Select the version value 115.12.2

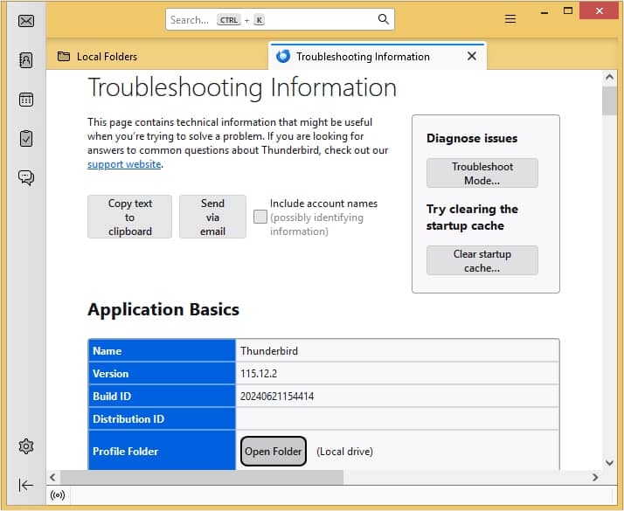click(259, 373)
